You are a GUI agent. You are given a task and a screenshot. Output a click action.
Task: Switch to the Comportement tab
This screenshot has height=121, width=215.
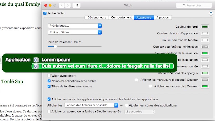121,18
